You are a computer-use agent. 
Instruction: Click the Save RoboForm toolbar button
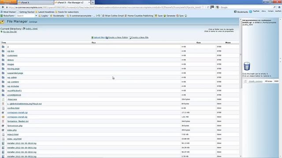click(x=159, y=16)
